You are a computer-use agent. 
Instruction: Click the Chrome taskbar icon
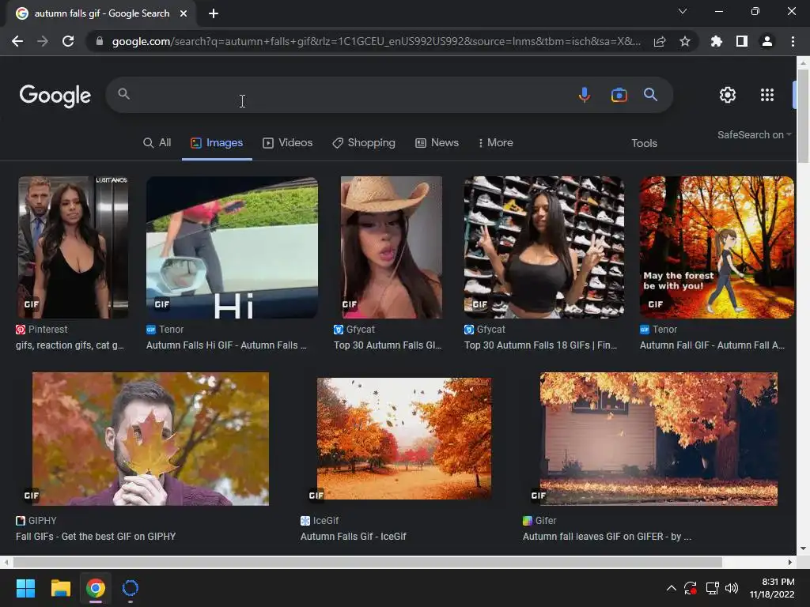click(x=96, y=588)
